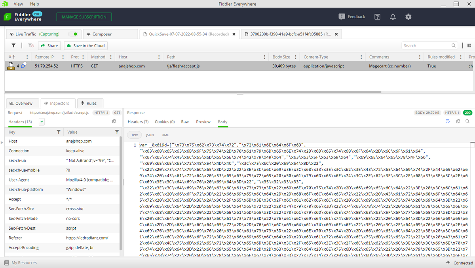Image resolution: width=475 pixels, height=268 pixels.
Task: Open the Path column options menu
Action: [265, 57]
